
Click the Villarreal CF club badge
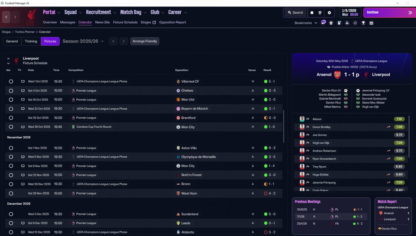[178, 82]
